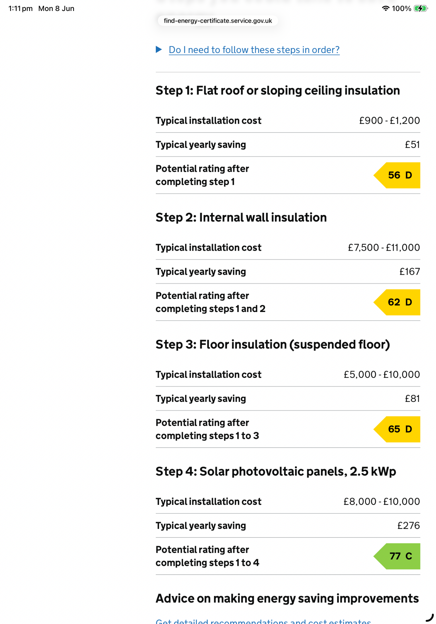Tap the 'Step 2: Internal wall insulation' heading
The width and height of the screenshot is (436, 624).
tap(241, 218)
